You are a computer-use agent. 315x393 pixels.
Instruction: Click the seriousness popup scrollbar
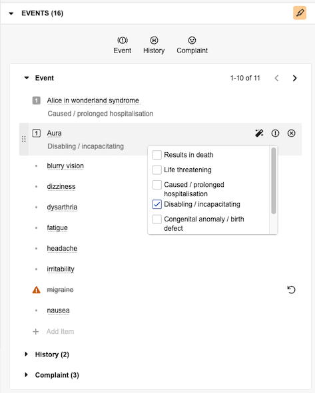click(x=274, y=180)
